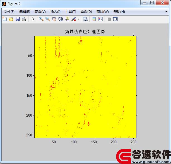Open the 工具(T) menu

71,11
